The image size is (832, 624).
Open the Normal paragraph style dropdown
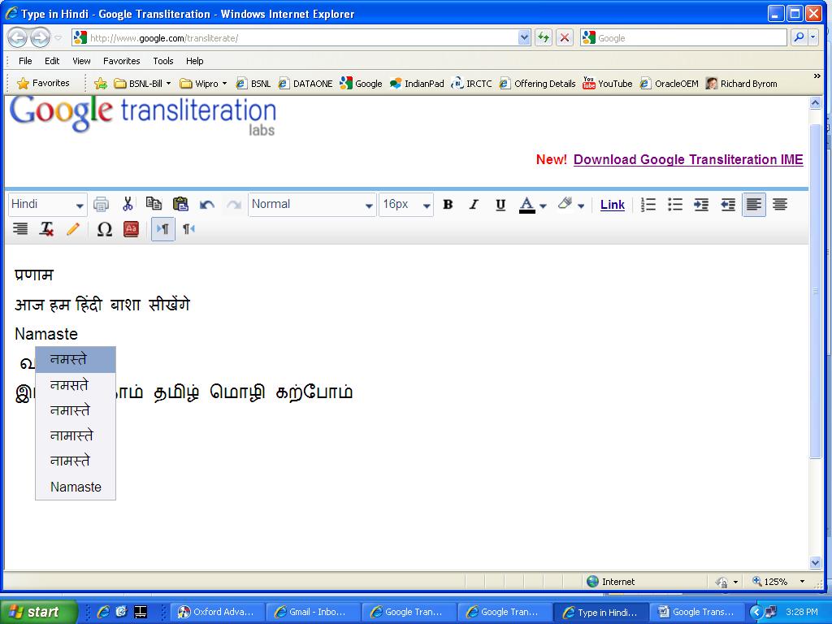pyautogui.click(x=313, y=204)
